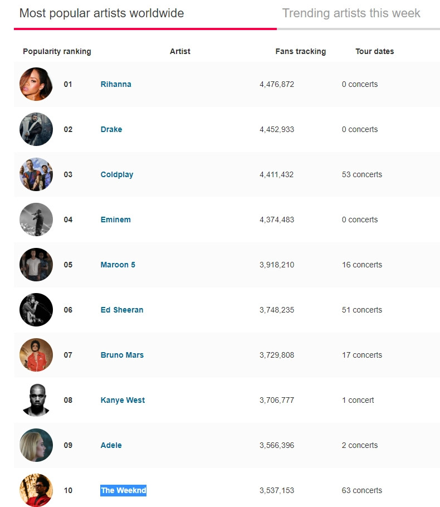Screen dimensions: 440x507
Task: Open the Kanye West name link
Action: coord(123,400)
